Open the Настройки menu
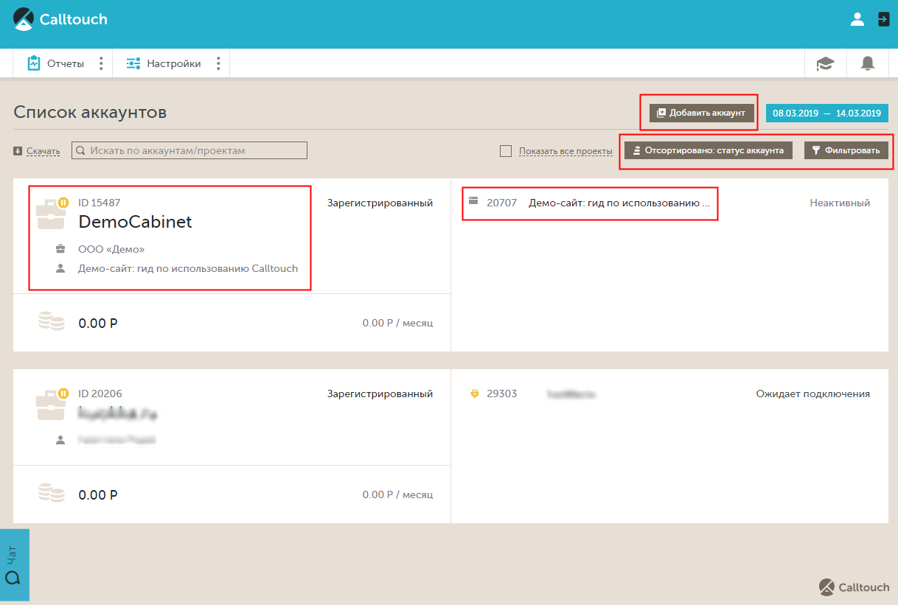This screenshot has height=605, width=898. (164, 64)
